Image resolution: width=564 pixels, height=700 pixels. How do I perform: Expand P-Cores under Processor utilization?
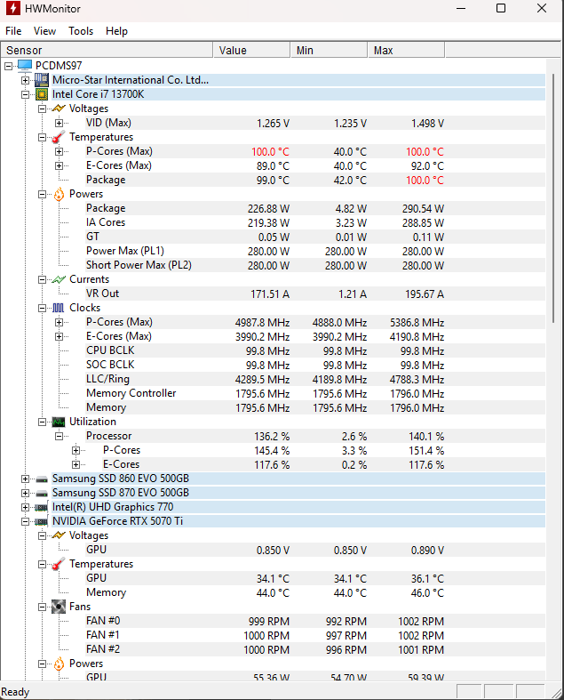tap(75, 450)
